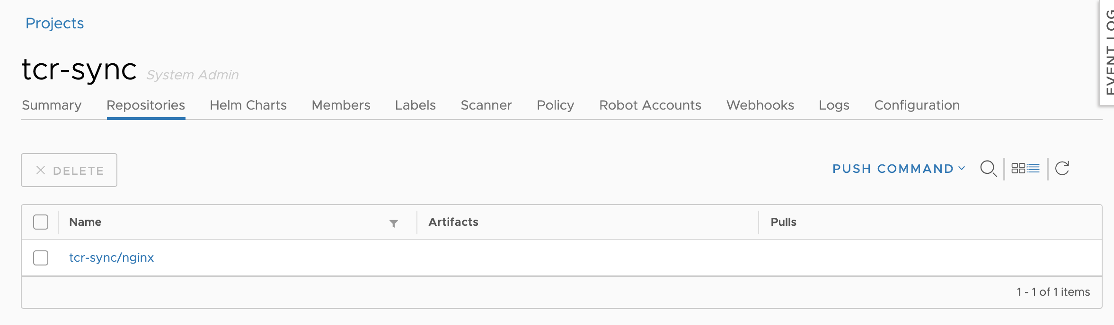View the Webhooks tab
Image resolution: width=1114 pixels, height=325 pixels.
[x=760, y=105]
